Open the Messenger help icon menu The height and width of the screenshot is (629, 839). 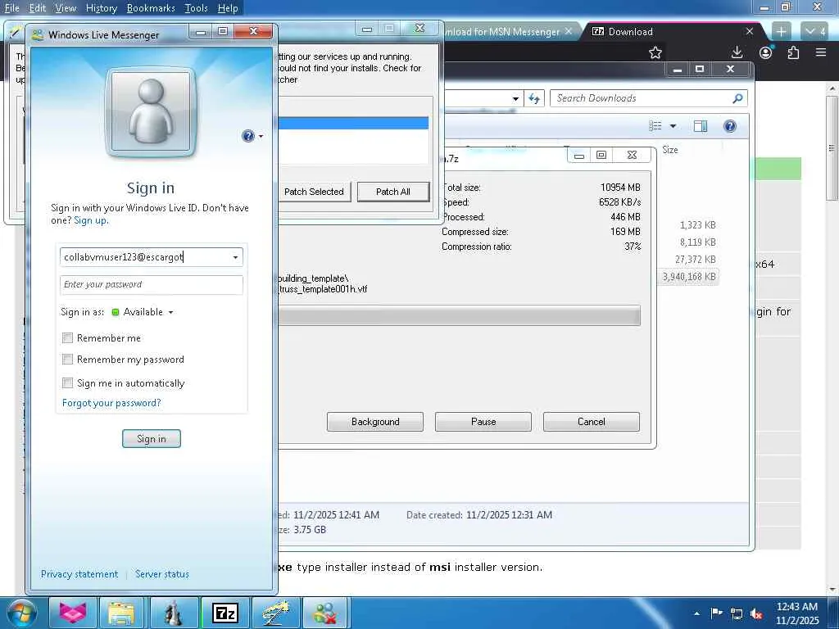247,136
